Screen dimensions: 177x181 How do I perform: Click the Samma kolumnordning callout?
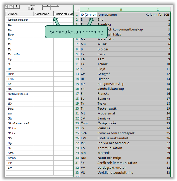pos(76,32)
